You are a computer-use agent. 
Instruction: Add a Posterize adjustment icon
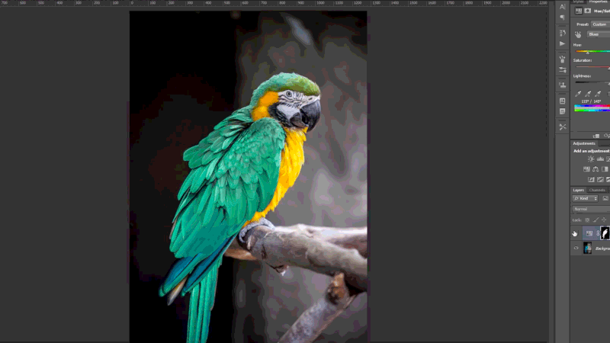[x=600, y=180]
